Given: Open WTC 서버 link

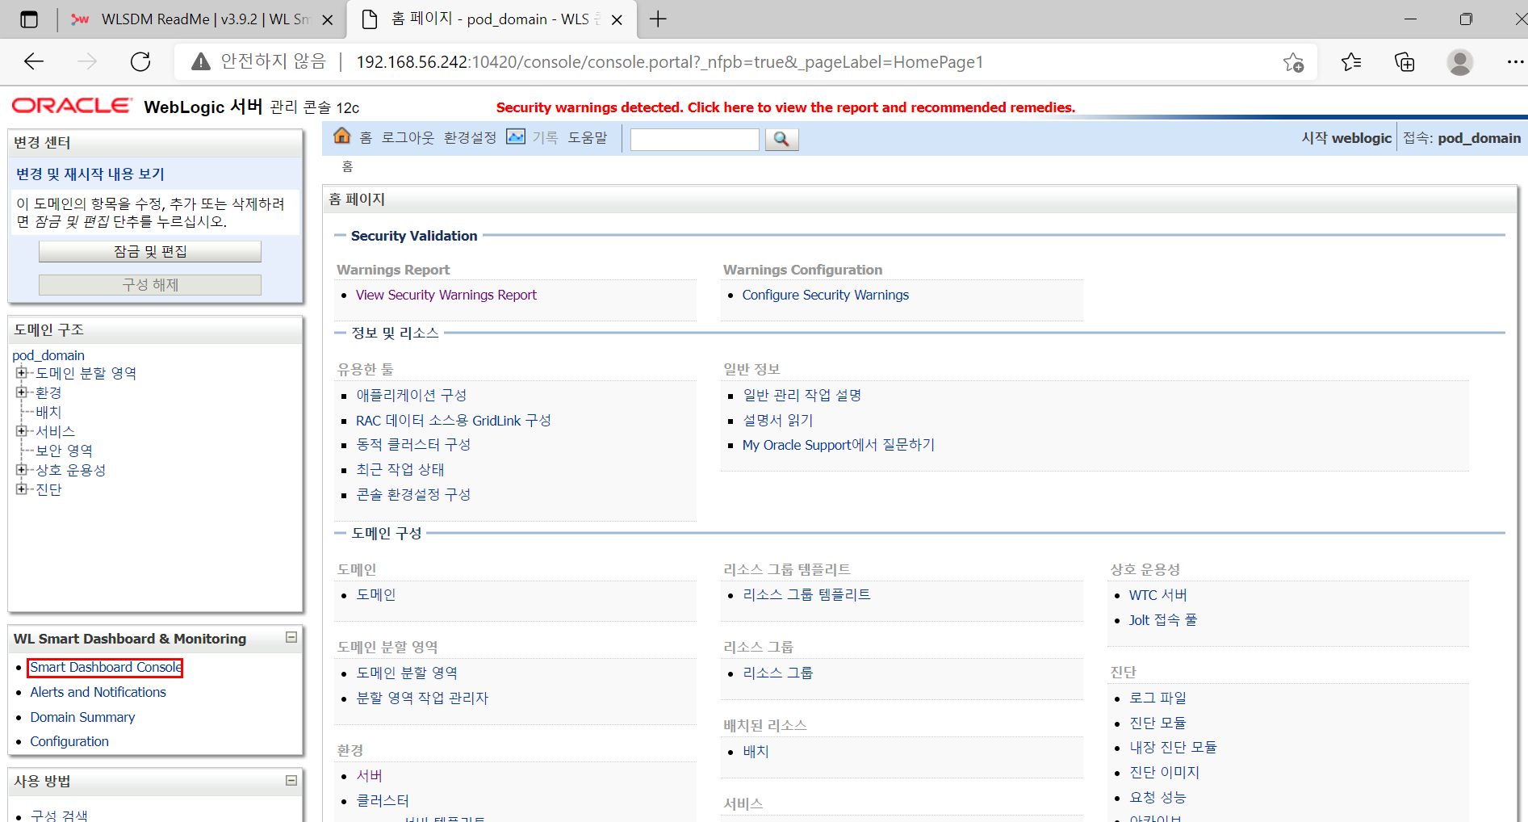Looking at the screenshot, I should pyautogui.click(x=1158, y=595).
